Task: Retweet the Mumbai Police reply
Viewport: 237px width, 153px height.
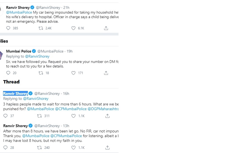Action: [x=41, y=73]
